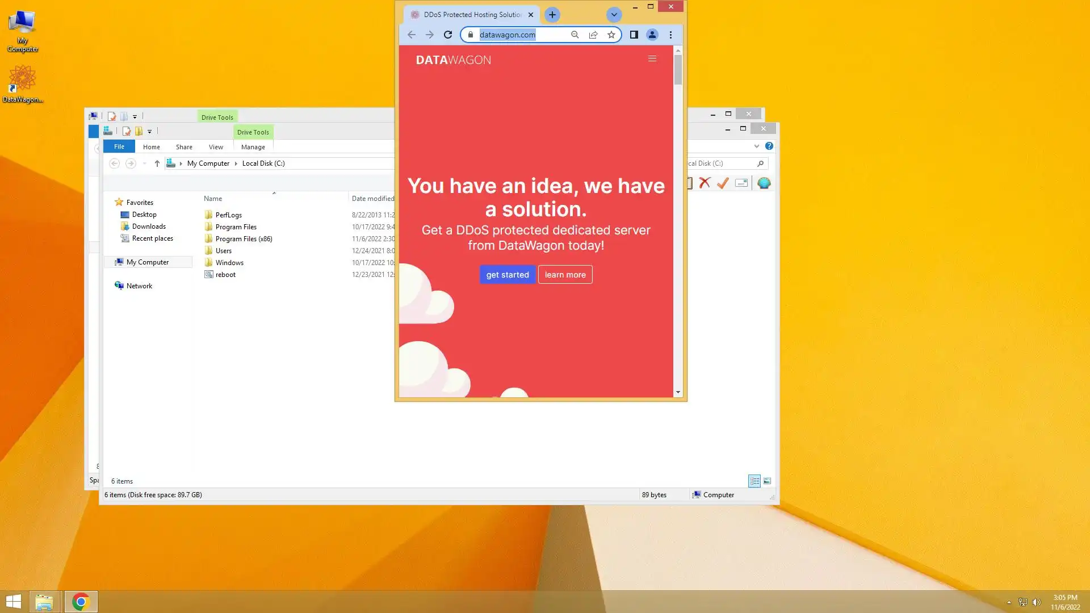1090x613 pixels.
Task: Open the File menu tab
Action: [119, 146]
